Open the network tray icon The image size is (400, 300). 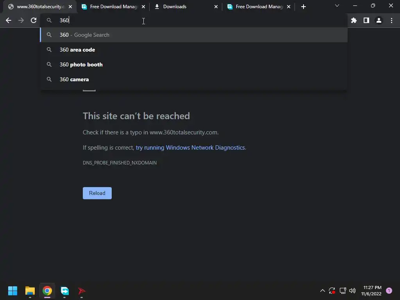click(x=343, y=291)
